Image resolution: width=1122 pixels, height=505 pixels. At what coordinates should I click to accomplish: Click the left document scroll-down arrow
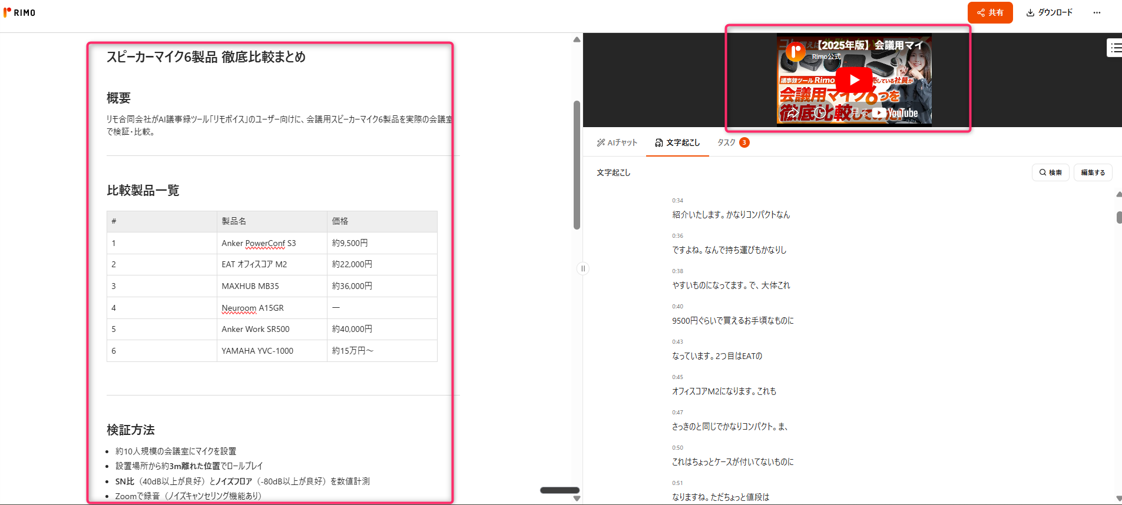pos(577,499)
